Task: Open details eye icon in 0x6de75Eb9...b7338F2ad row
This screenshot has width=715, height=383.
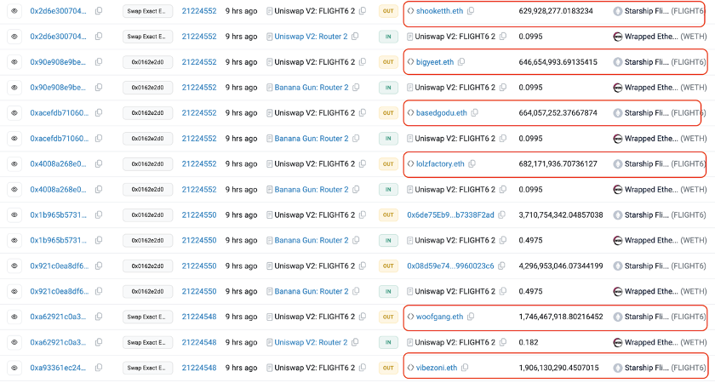Action: click(14, 214)
